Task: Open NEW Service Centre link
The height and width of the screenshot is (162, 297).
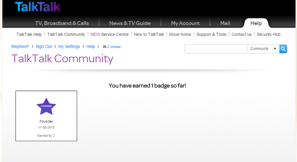Action: (x=110, y=34)
